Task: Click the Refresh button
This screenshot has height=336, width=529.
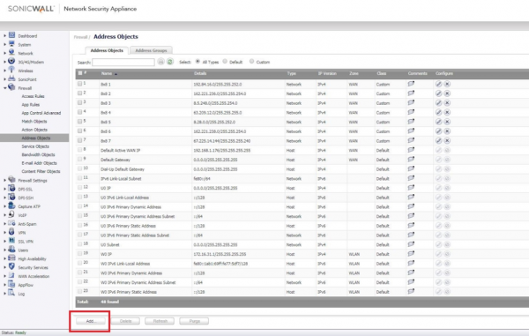Action: [160, 321]
